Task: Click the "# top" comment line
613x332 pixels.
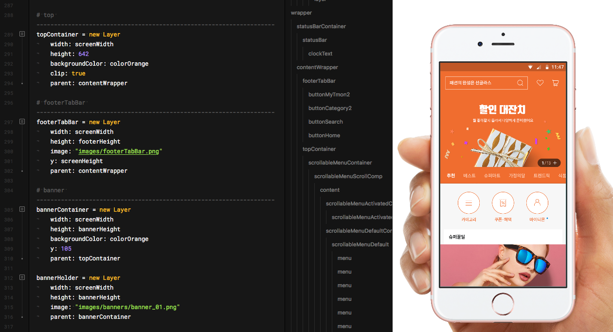Action: (x=45, y=15)
